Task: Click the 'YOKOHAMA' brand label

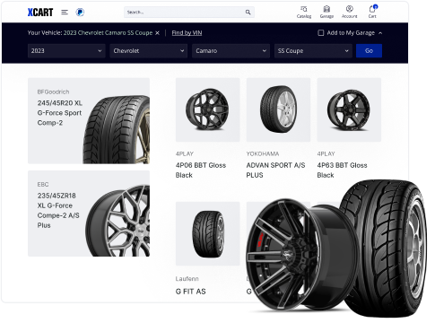Action: click(263, 154)
